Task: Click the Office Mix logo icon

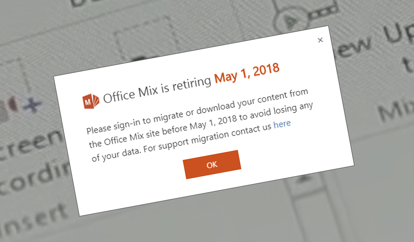Action: pyautogui.click(x=90, y=101)
